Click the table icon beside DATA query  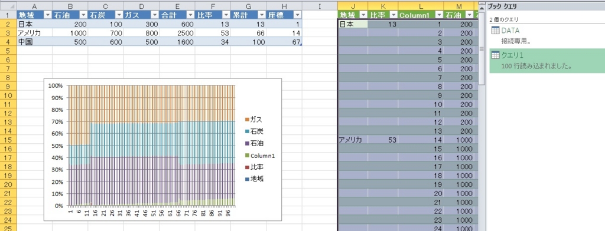(496, 31)
